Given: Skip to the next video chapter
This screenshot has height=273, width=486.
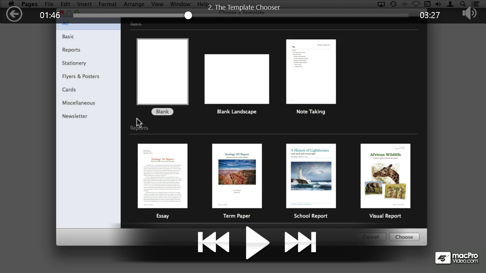Looking at the screenshot, I should point(300,242).
